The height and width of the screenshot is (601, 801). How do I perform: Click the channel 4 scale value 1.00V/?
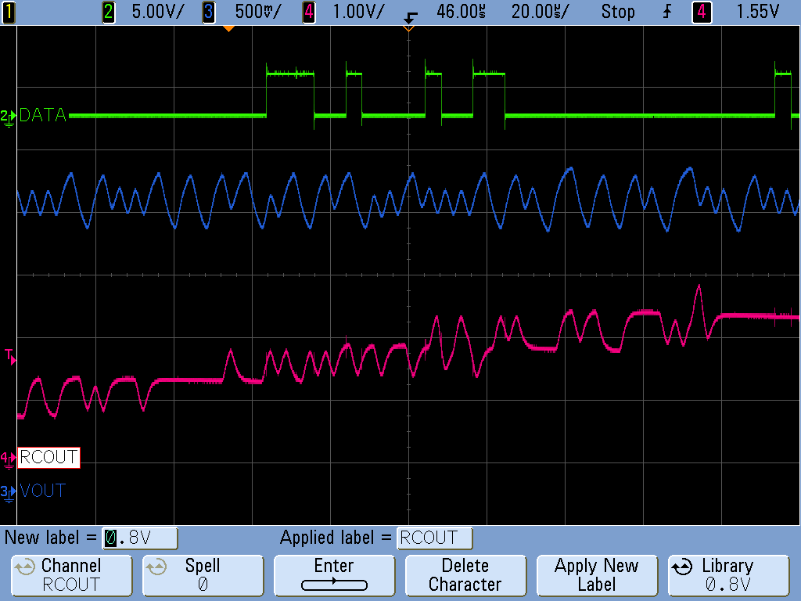coord(358,12)
